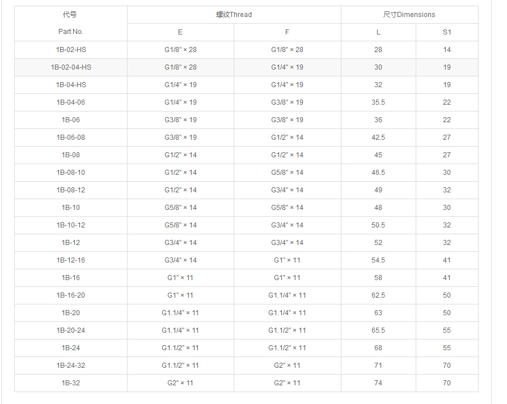Click the 螺纹Thread column group header
Image resolution: width=507 pixels, height=404 pixels.
234,15
